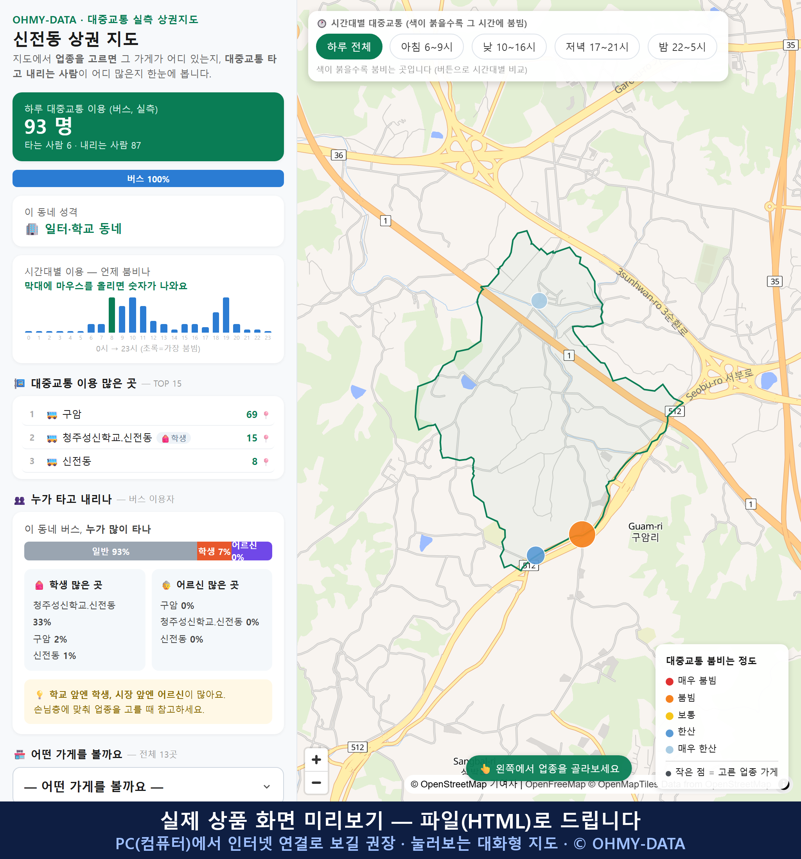Click the building icon beside 일터·학교 동네
The width and height of the screenshot is (801, 859).
pos(32,229)
